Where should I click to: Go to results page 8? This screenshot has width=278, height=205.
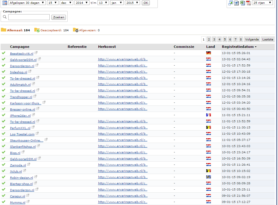pos(241,39)
